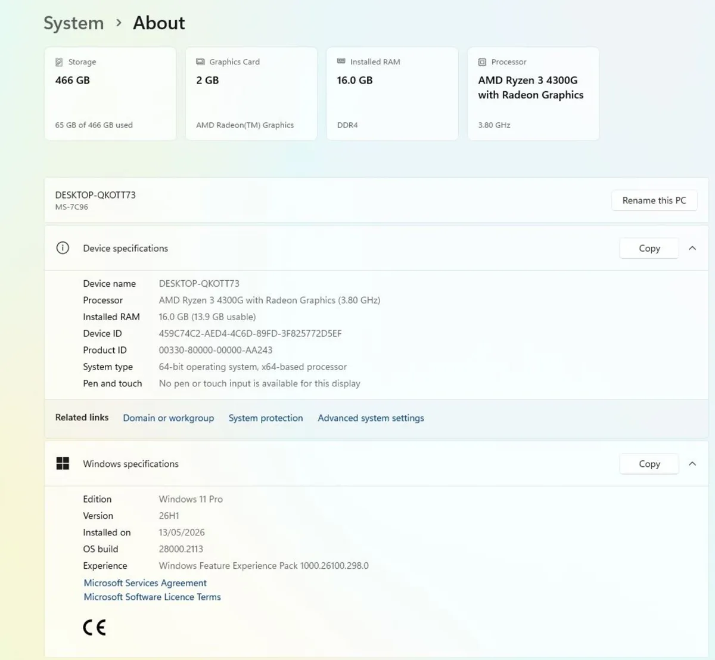Click the Windows specifications heading
The height and width of the screenshot is (660, 715).
tap(131, 463)
